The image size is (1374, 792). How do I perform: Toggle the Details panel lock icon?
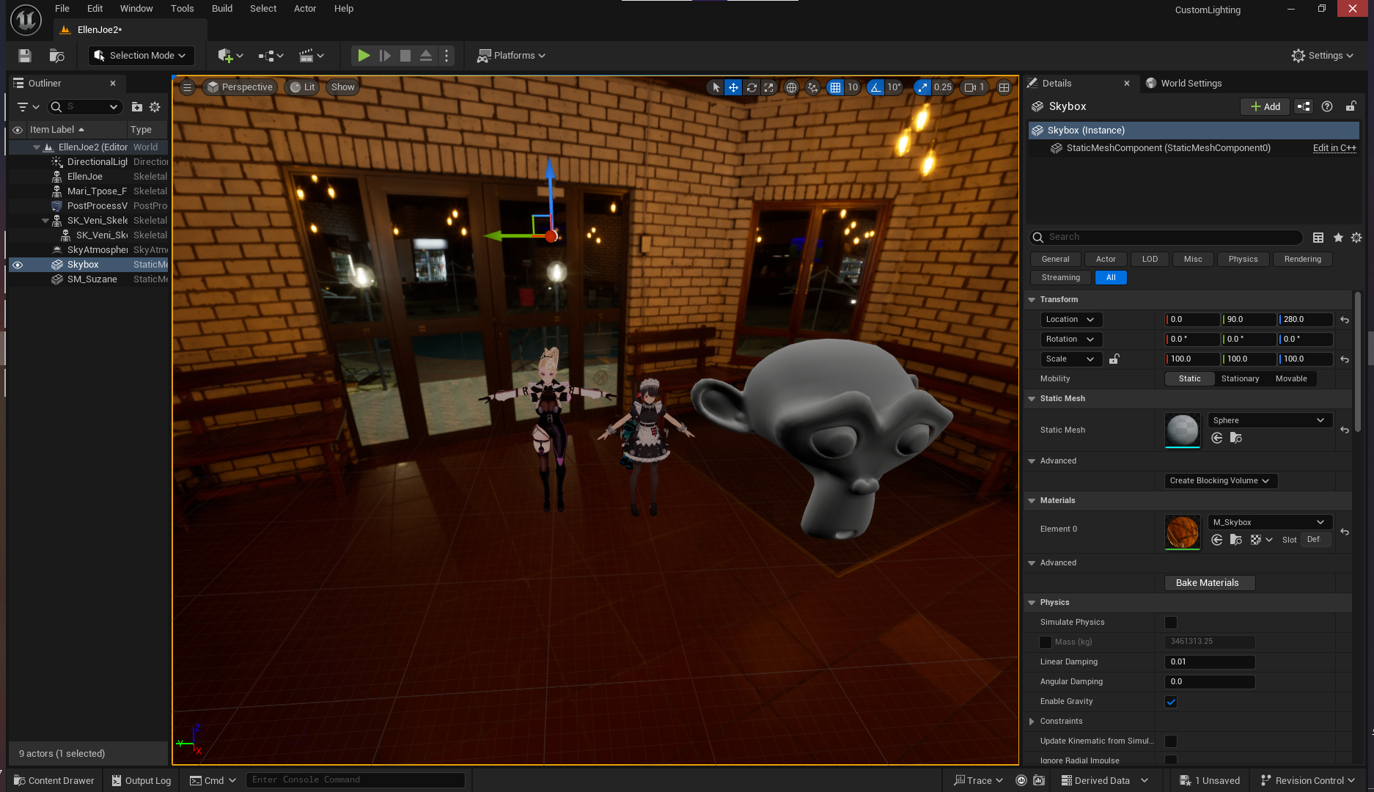pos(1351,106)
